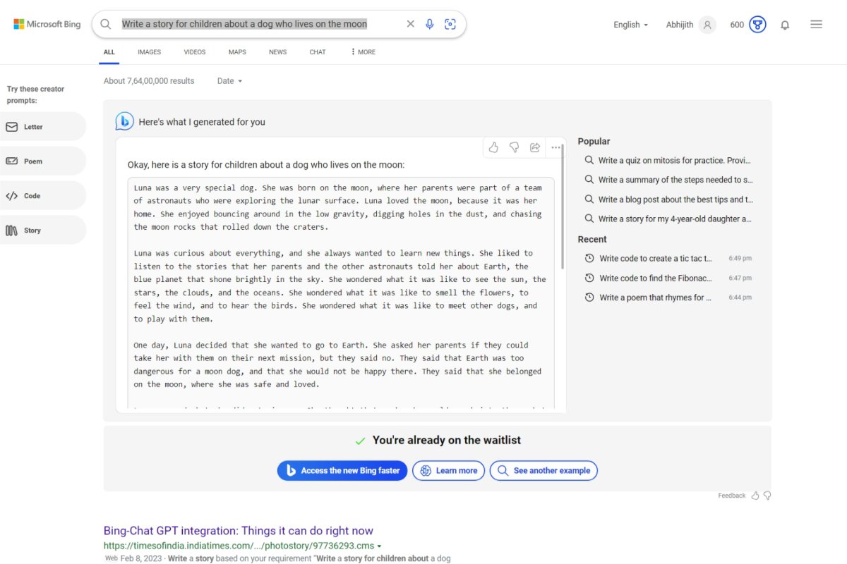Click the 600 rewards points count
Viewport: 847px width, 564px height.
point(737,25)
